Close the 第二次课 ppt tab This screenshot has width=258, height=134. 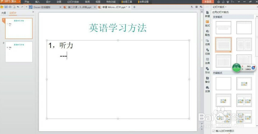coord(95,7)
